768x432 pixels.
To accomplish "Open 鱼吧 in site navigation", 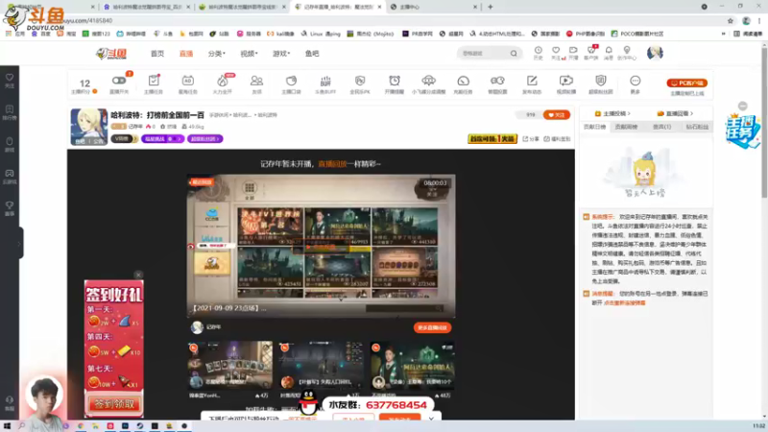I will [312, 54].
